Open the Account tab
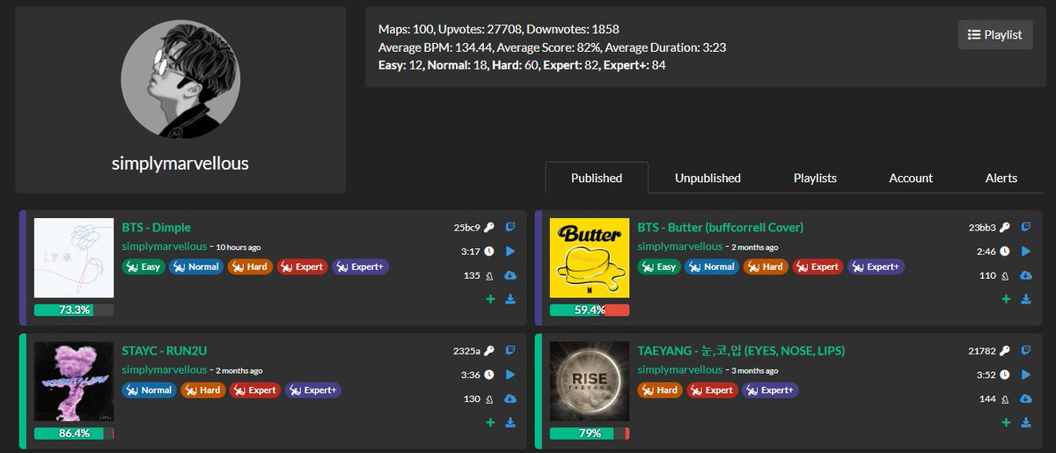This screenshot has height=453, width=1056. point(911,178)
